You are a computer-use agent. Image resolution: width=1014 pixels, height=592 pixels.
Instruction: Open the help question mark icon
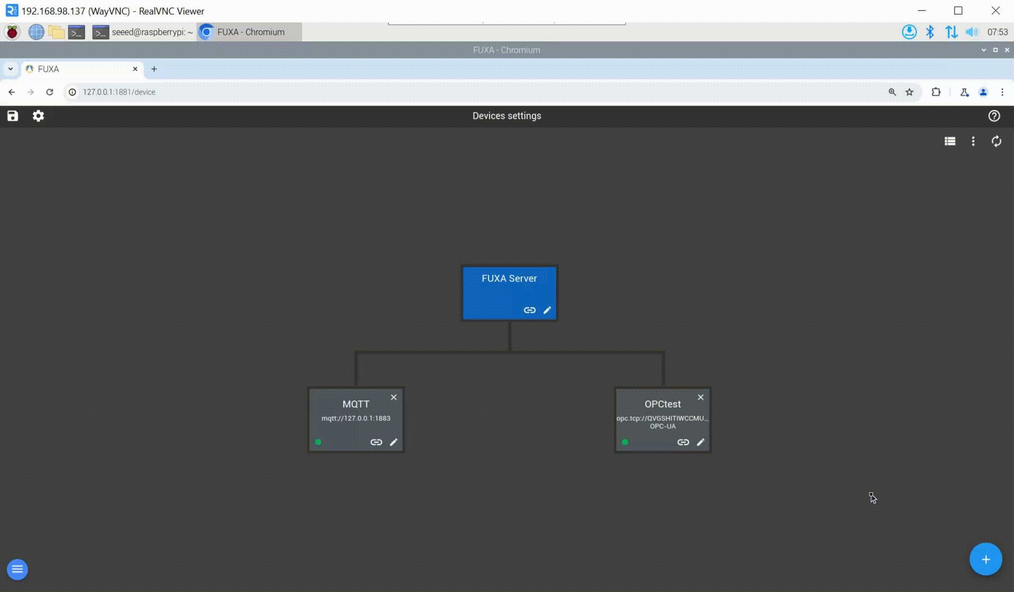point(994,116)
